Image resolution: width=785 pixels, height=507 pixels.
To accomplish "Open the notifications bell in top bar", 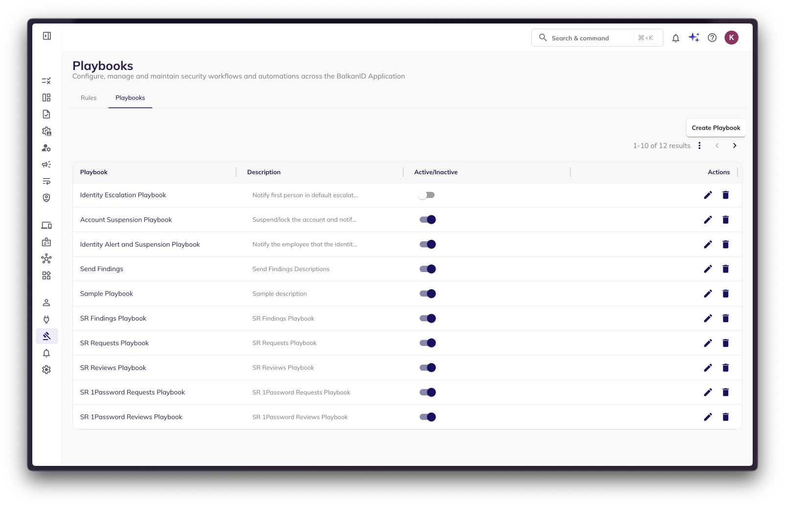I will (x=675, y=38).
